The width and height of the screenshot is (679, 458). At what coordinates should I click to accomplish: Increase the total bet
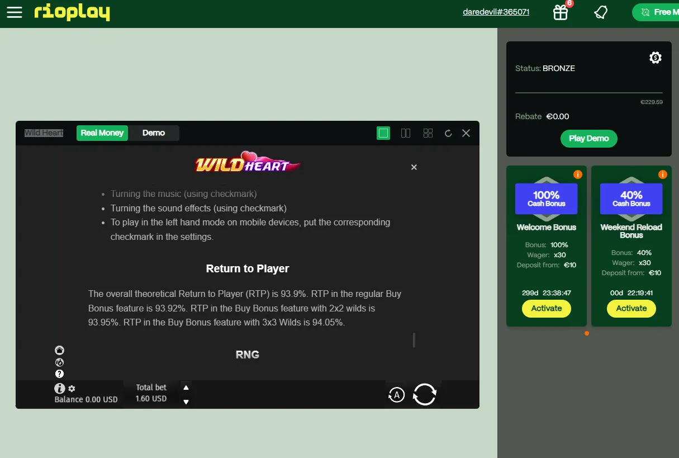coord(186,388)
